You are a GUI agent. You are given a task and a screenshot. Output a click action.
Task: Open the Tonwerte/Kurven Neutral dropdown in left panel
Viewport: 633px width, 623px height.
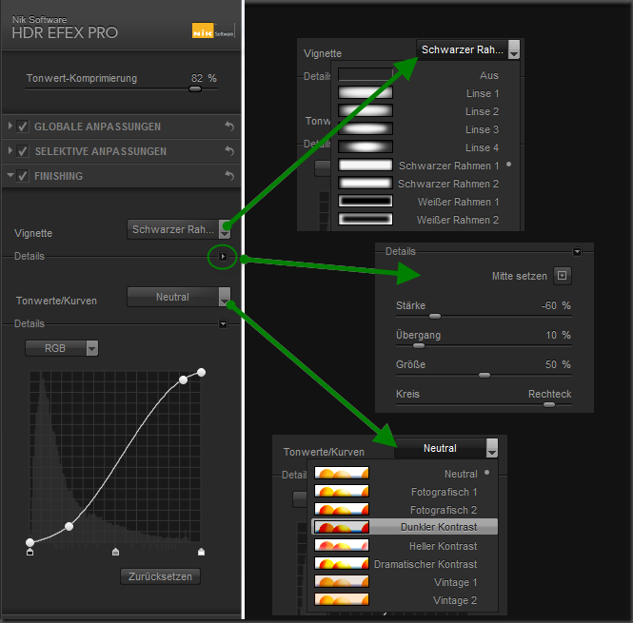(179, 297)
